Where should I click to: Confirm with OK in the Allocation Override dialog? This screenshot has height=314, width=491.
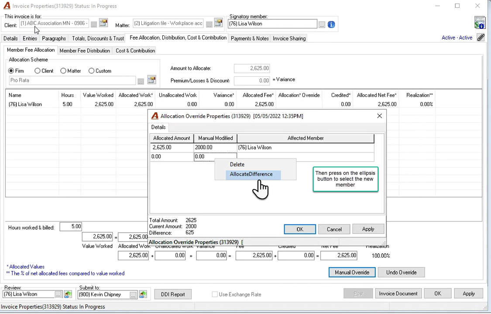coord(300,229)
